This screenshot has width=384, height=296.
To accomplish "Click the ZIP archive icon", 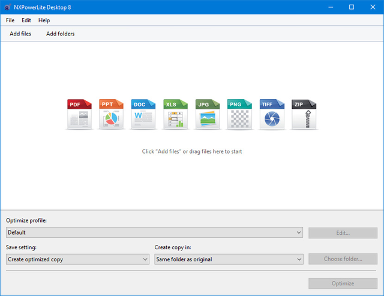I will coord(304,114).
